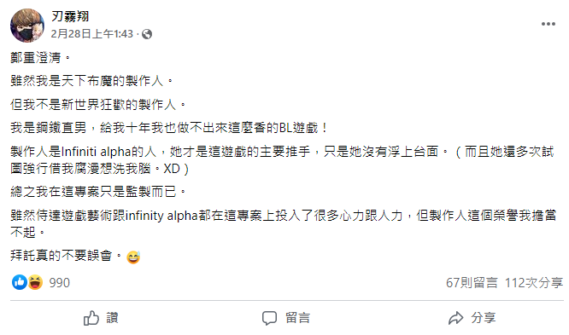This screenshot has height=335, width=569.
Task: Select the 留言 comment button label
Action: (297, 318)
